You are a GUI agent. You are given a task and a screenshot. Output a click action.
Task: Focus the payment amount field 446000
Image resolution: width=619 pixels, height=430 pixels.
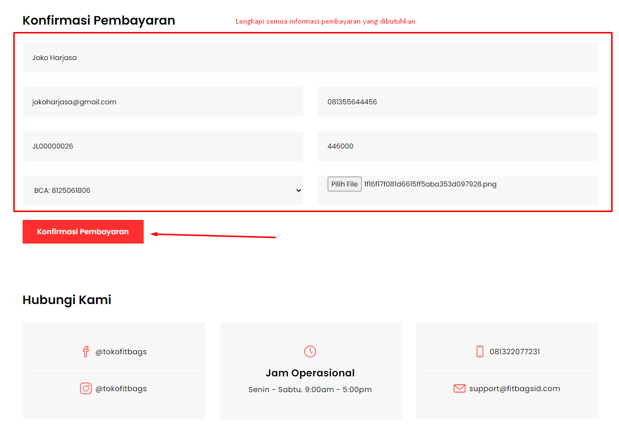click(x=458, y=146)
